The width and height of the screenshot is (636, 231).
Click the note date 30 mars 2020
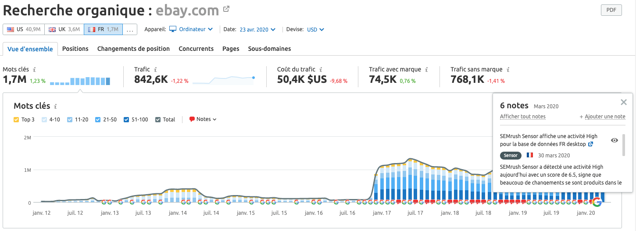pyautogui.click(x=554, y=155)
